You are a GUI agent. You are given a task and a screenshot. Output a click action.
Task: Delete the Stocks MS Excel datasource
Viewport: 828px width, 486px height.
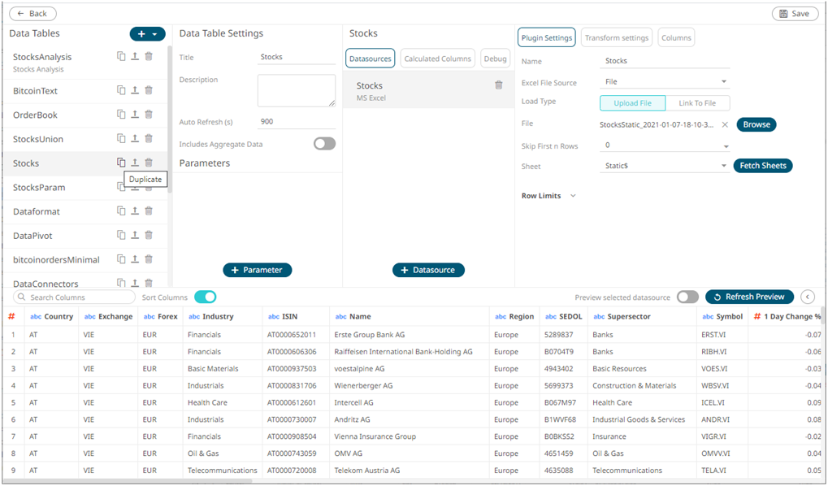pos(499,85)
